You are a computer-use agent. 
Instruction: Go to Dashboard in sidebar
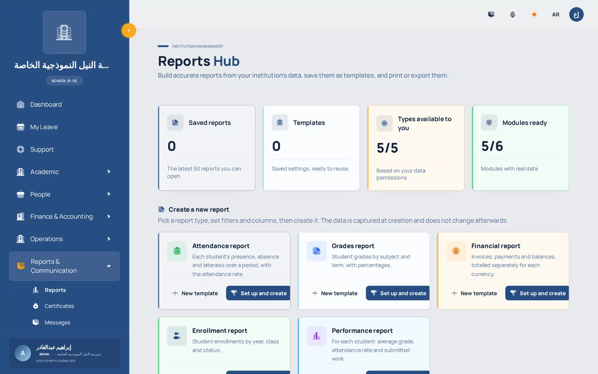[64, 105]
